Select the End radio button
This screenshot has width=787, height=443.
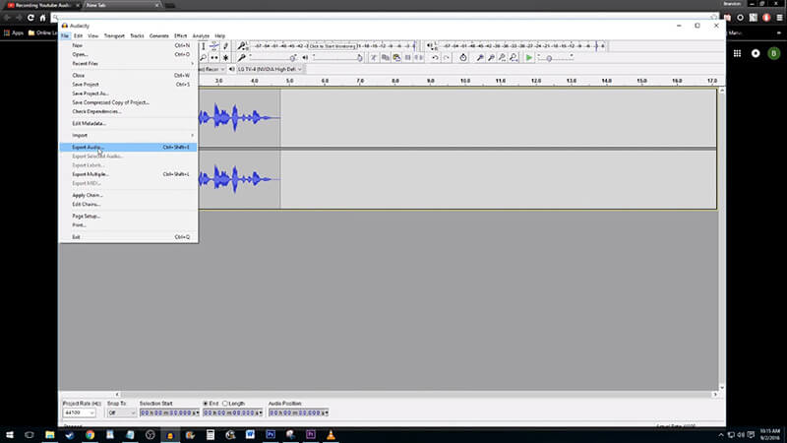pos(206,404)
